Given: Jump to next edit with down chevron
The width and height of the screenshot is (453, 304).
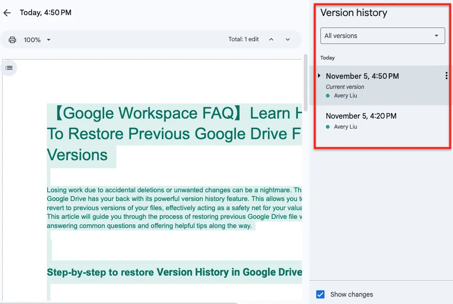Looking at the screenshot, I should pos(287,39).
